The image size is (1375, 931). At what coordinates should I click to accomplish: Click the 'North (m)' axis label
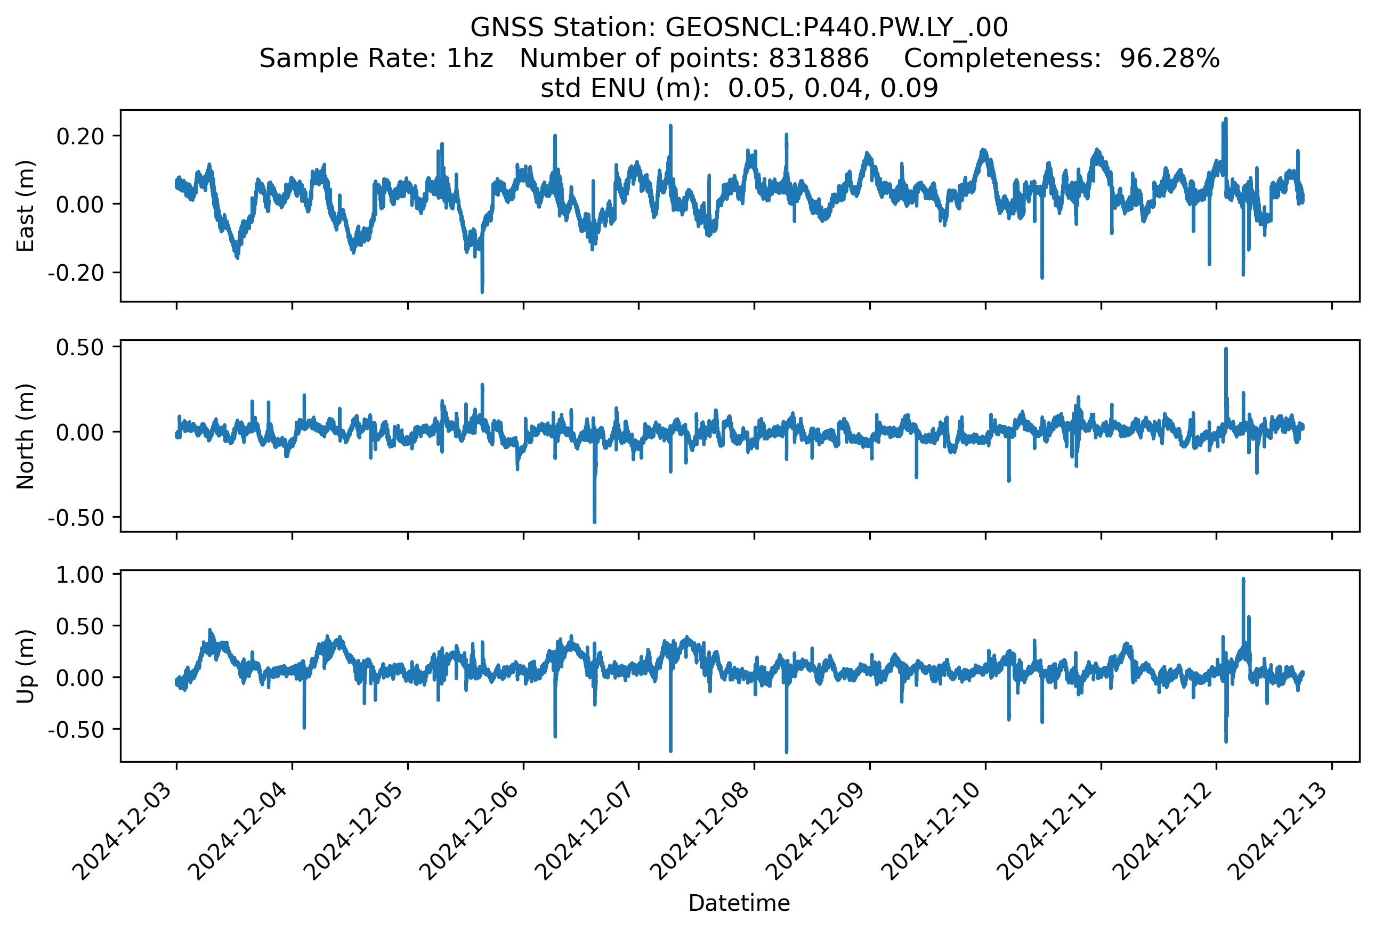tap(26, 436)
